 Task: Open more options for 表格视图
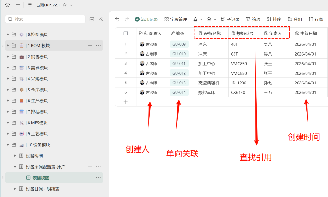click(98, 177)
